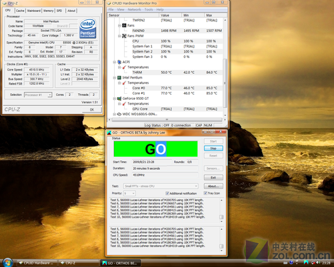Switch to CPU-Z taskbar button
Viewport: 334px width, 267px height.
[x=79, y=263]
